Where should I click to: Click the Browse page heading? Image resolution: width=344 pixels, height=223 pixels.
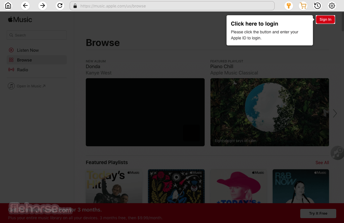click(x=103, y=43)
